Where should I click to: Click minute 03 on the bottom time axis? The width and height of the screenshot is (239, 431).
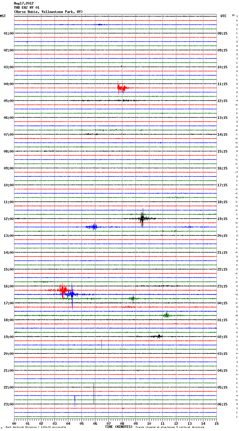click(x=55, y=423)
